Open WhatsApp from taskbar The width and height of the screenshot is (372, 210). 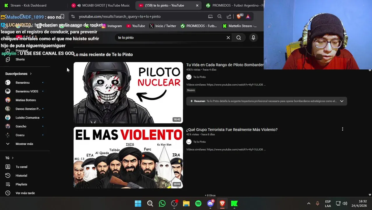[x=162, y=203]
